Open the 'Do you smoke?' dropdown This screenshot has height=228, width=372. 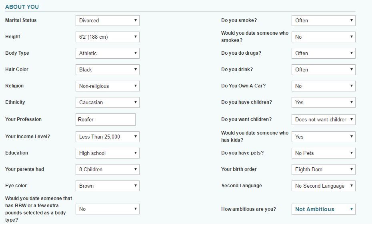click(x=323, y=21)
